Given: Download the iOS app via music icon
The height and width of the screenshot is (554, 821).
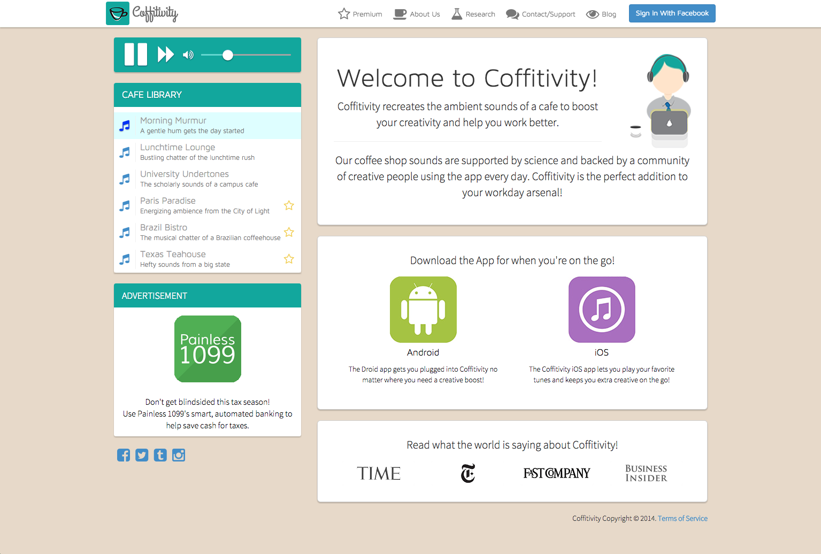Looking at the screenshot, I should pos(602,310).
